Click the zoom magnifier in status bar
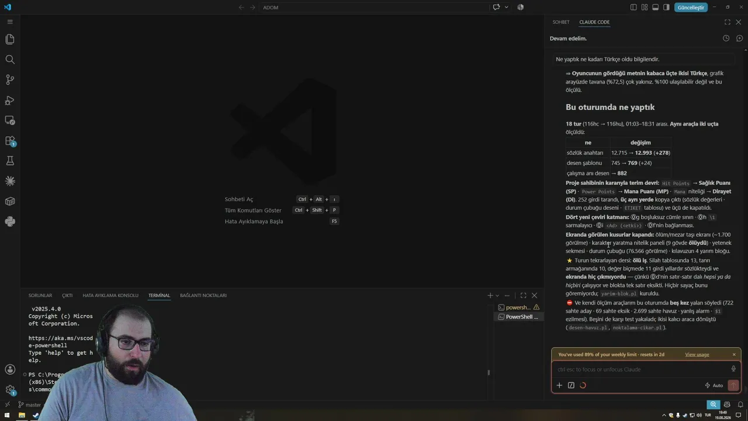The image size is (748, 421). [713, 404]
